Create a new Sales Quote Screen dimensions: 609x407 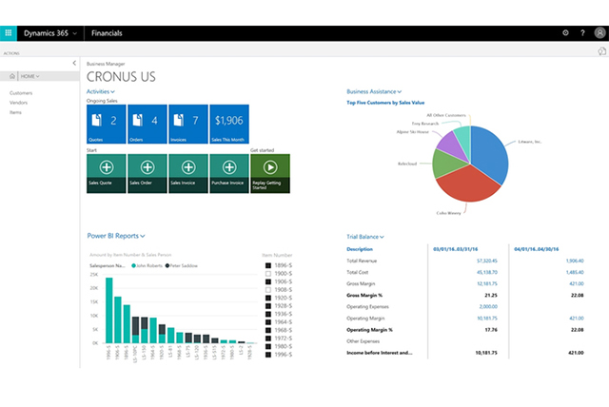coord(106,173)
